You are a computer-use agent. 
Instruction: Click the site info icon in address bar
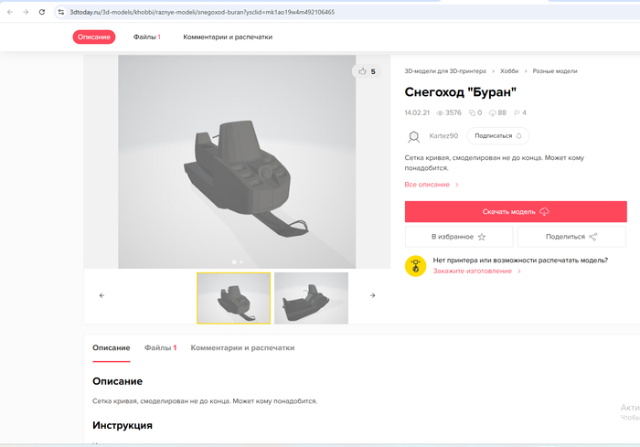[61, 12]
